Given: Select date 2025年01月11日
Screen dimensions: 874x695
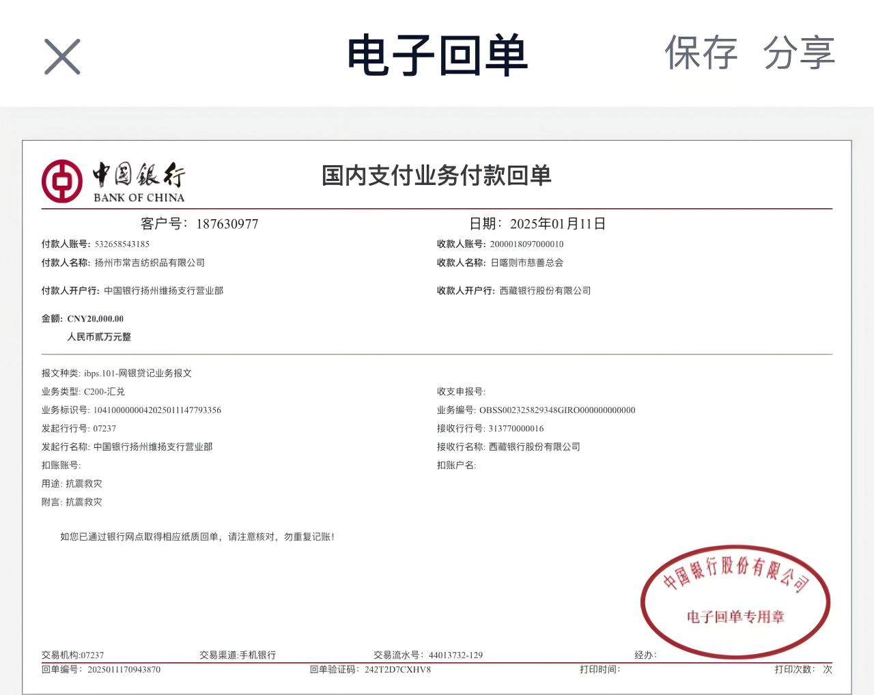Looking at the screenshot, I should pyautogui.click(x=558, y=224).
